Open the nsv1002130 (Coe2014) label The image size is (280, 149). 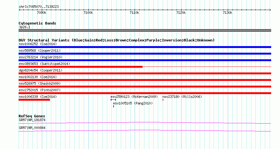[x=38, y=77]
